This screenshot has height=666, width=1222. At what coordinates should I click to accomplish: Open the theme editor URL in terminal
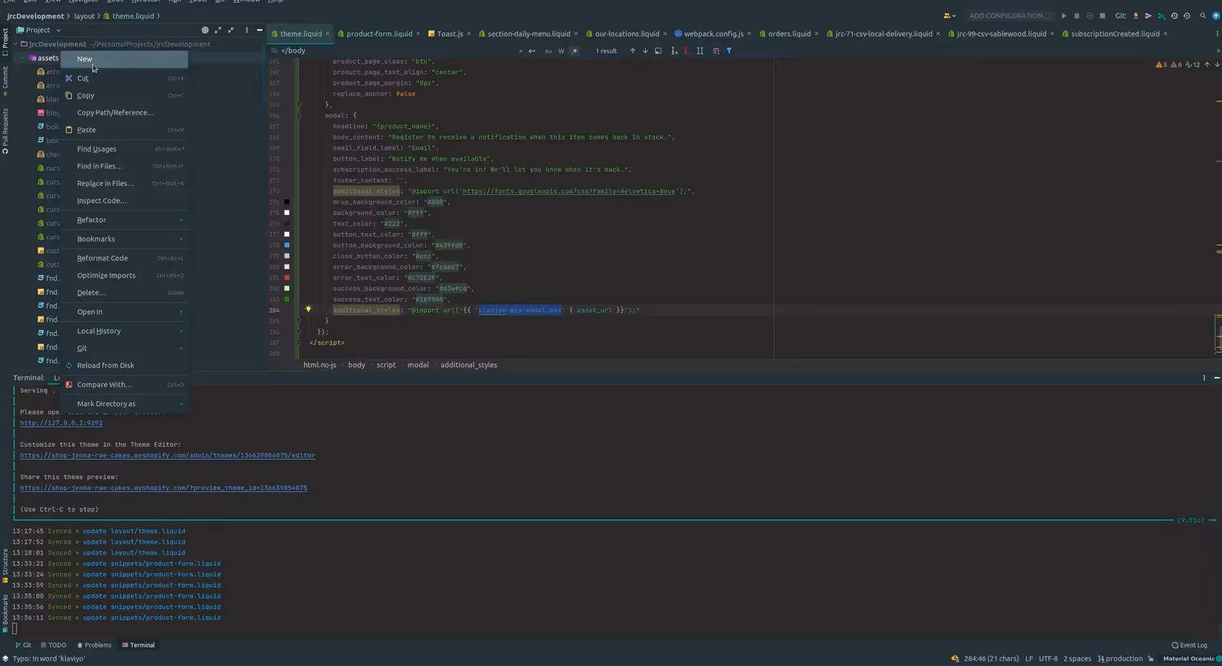(x=167, y=455)
